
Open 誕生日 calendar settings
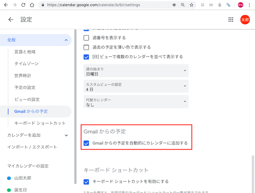(20, 190)
